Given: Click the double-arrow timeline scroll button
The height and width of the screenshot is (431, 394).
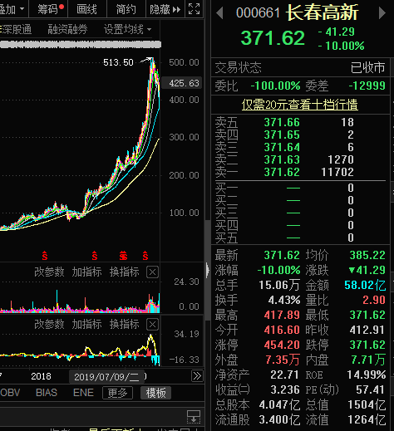Looking at the screenshot, I should [x=197, y=376].
